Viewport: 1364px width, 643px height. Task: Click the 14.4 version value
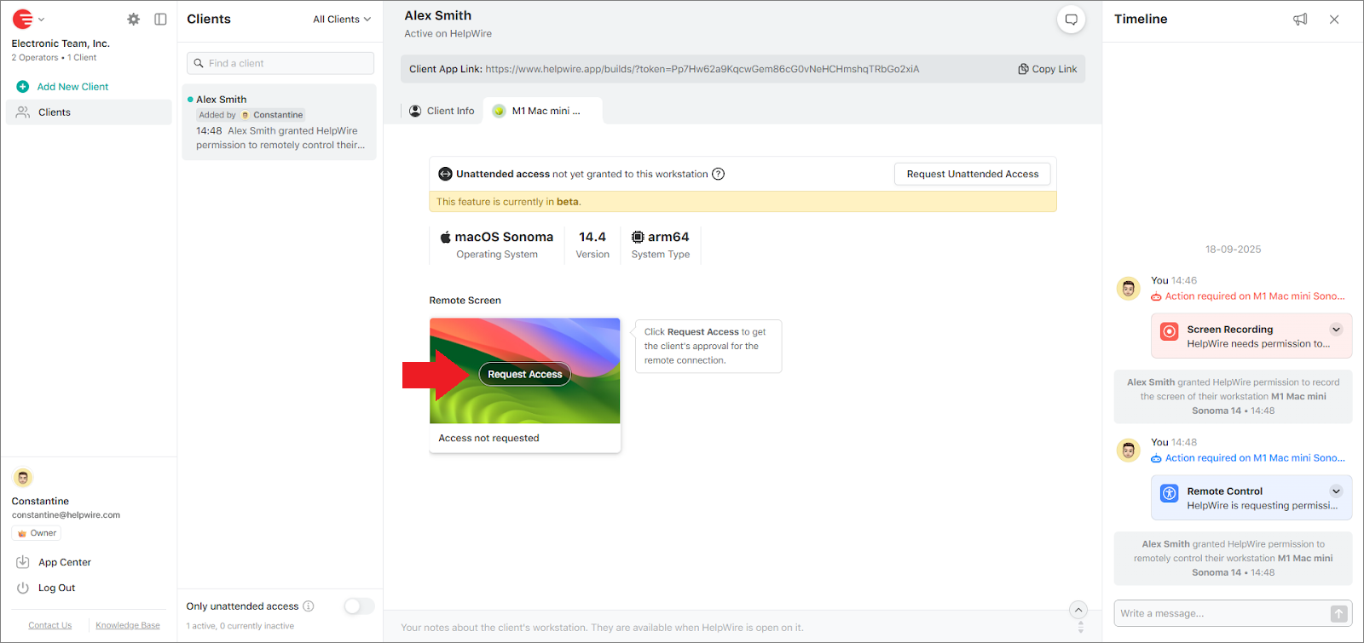click(592, 237)
